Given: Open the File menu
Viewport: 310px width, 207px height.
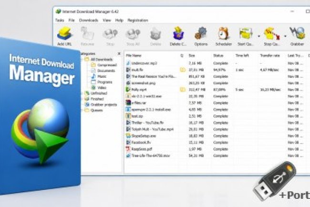Looking at the screenshot, I should pos(72,21).
